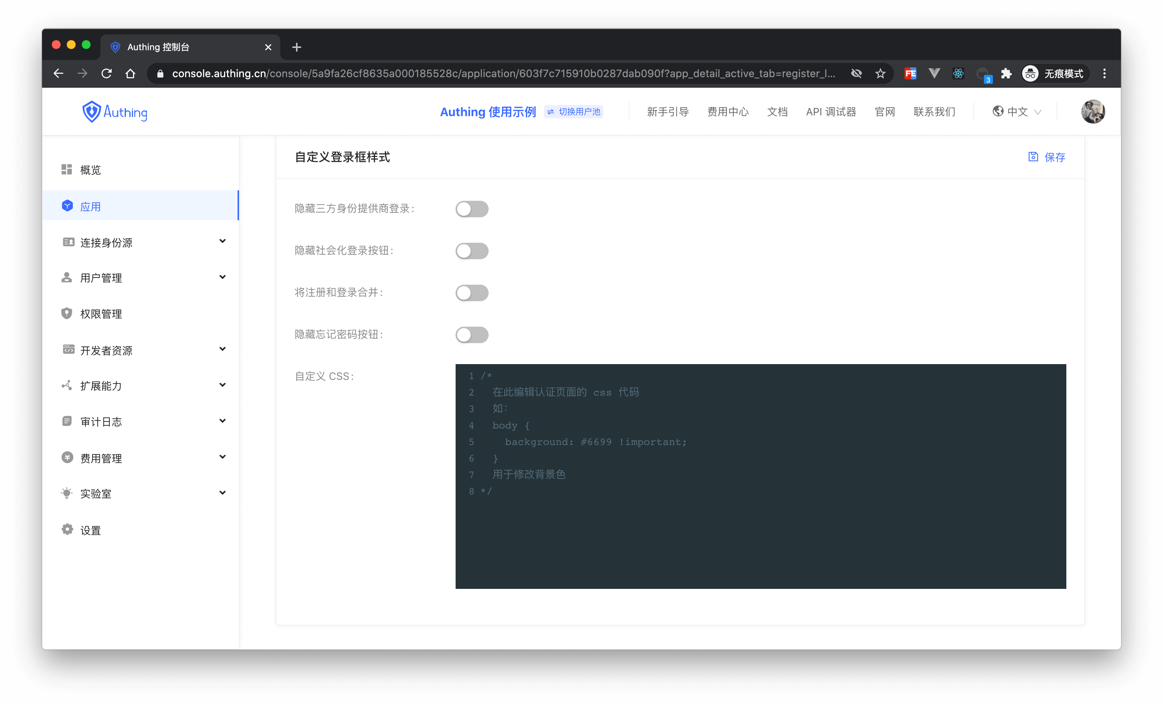1163x705 pixels.
Task: Click the 切换用户池 switch pool button
Action: point(574,112)
